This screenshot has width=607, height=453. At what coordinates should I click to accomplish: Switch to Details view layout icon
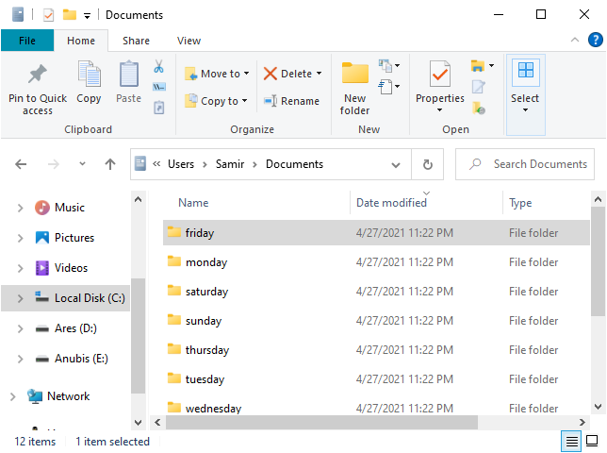572,441
